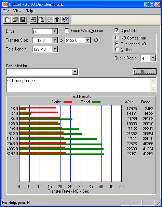Screen dimensions: 162x207
Task: Open the File menu
Action: 6,11
